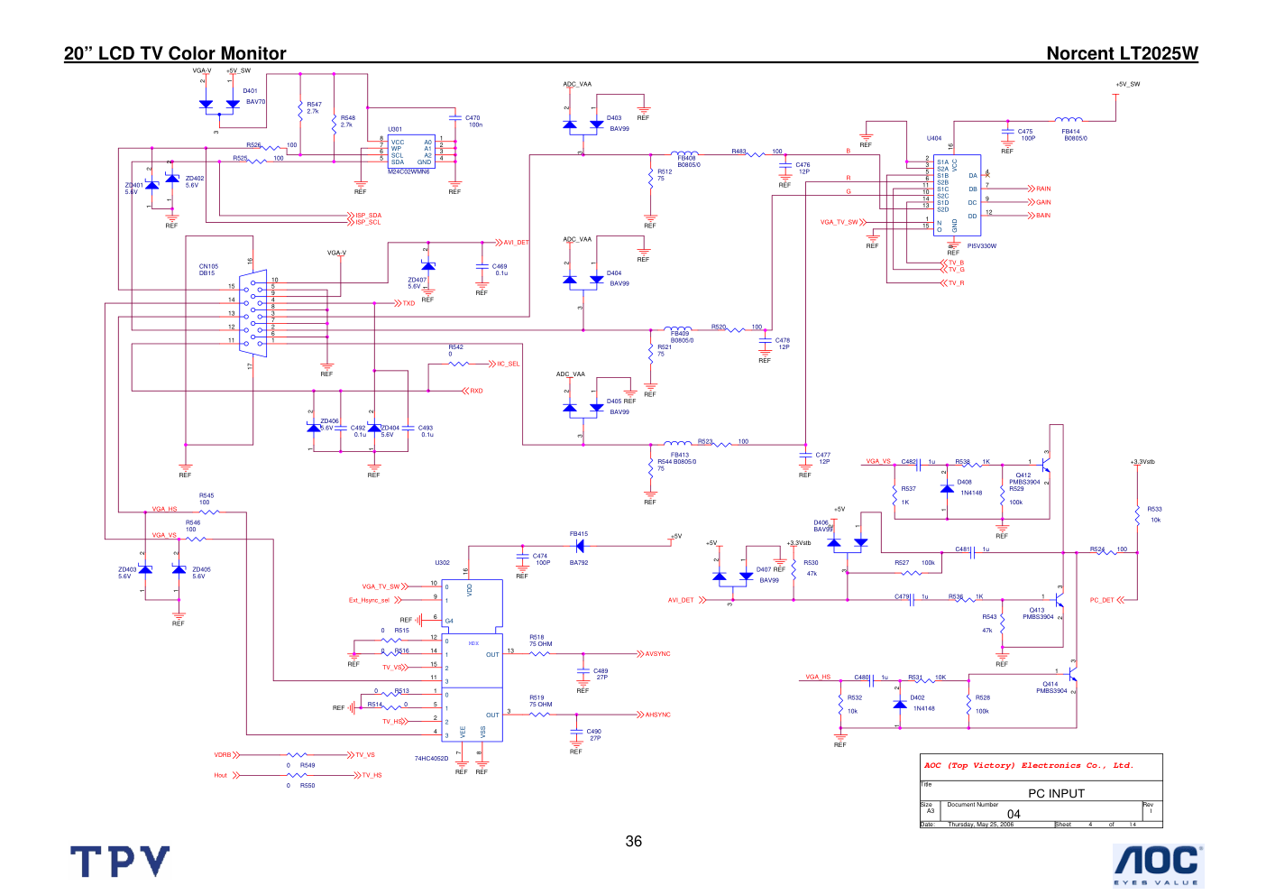Image resolution: width=1266 pixels, height=895 pixels.
Task: Click the PI5V330W part label
Action: (x=982, y=245)
